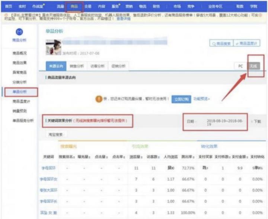Screen dimensions: 268x219
Task: Open keyword 耳坠 女 潮 in the table
Action: (49, 213)
